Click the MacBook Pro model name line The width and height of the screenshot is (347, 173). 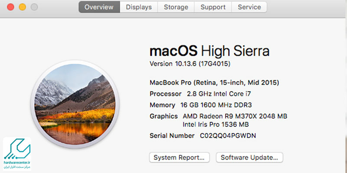pos(214,82)
